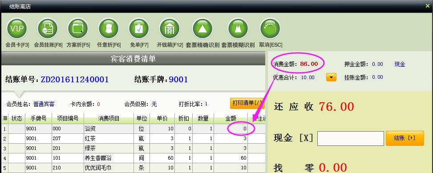Image resolution: width=433 pixels, height=173 pixels.
Task: Select the 免单 free-bill icon
Action: pyautogui.click(x=139, y=29)
